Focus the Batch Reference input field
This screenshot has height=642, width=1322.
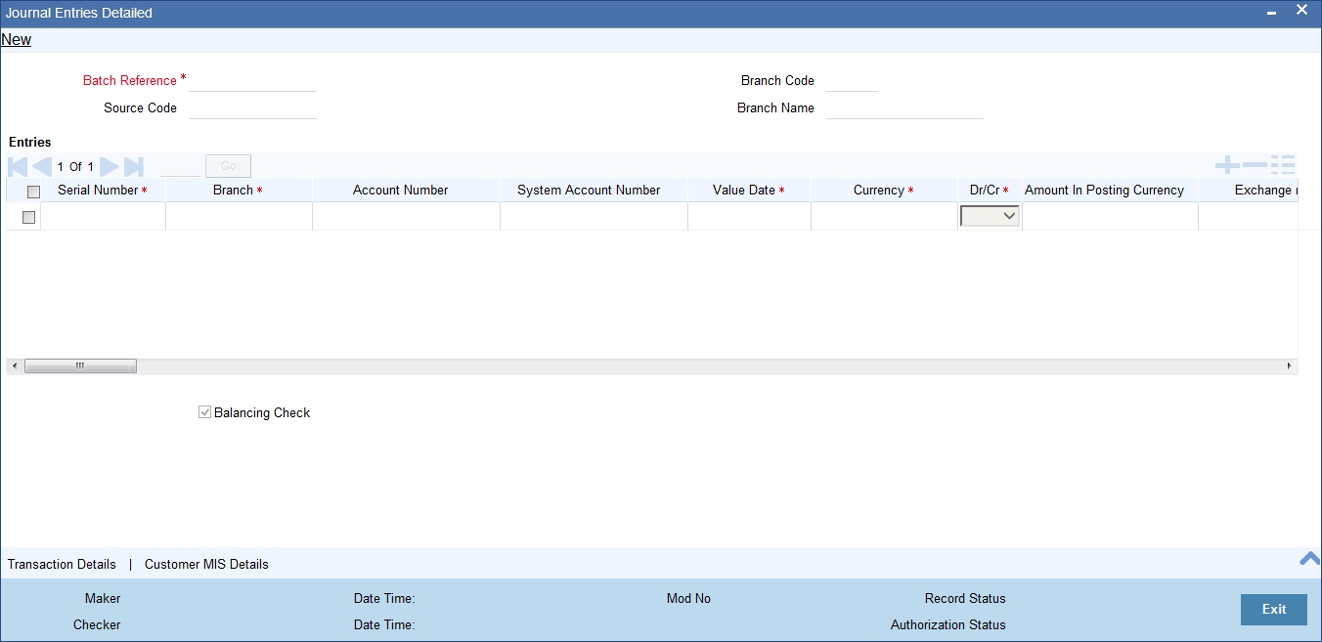coord(252,81)
